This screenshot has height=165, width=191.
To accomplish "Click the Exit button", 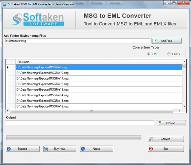I will pos(166,149).
